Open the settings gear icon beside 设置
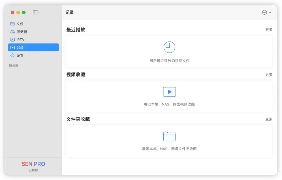The image size is (282, 180). (12, 55)
